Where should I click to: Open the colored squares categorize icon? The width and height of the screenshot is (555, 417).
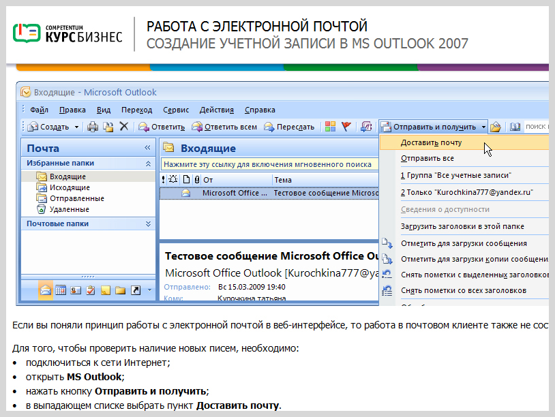coord(330,127)
